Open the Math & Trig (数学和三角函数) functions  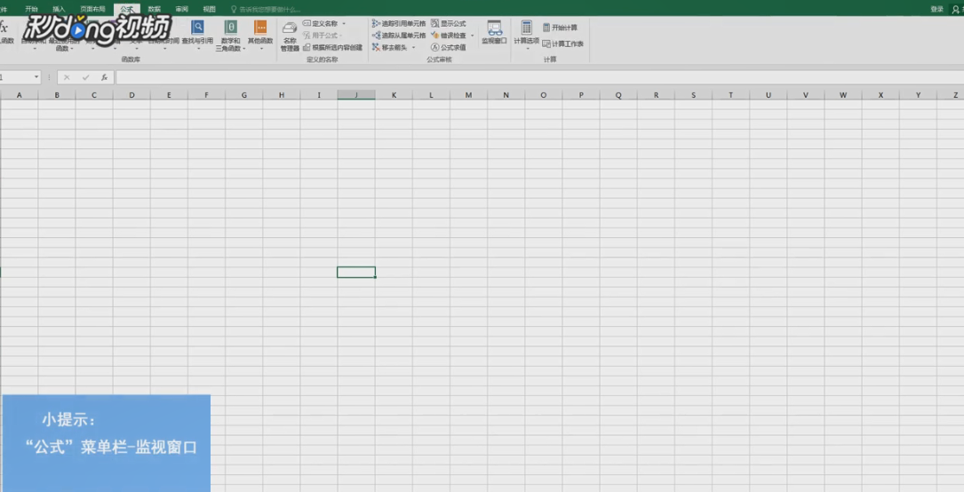pyautogui.click(x=230, y=35)
